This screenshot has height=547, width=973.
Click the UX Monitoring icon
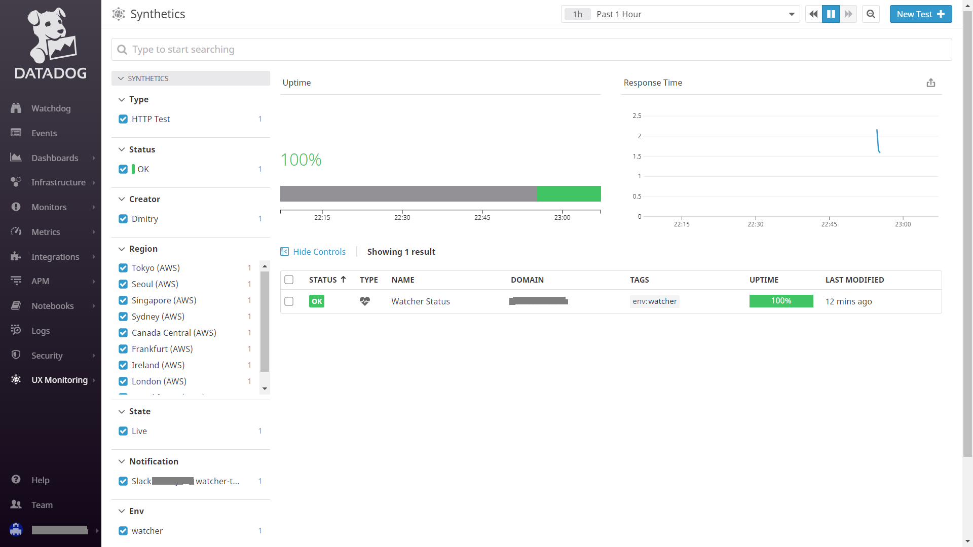(x=16, y=379)
